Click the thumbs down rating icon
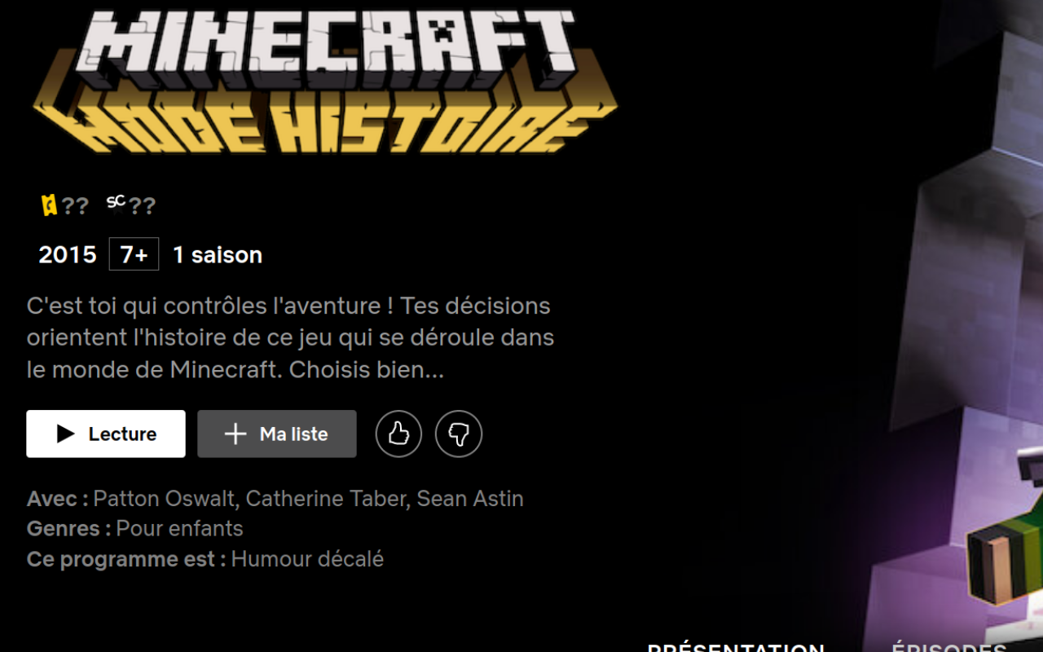Viewport: 1043px width, 652px height. click(x=459, y=434)
